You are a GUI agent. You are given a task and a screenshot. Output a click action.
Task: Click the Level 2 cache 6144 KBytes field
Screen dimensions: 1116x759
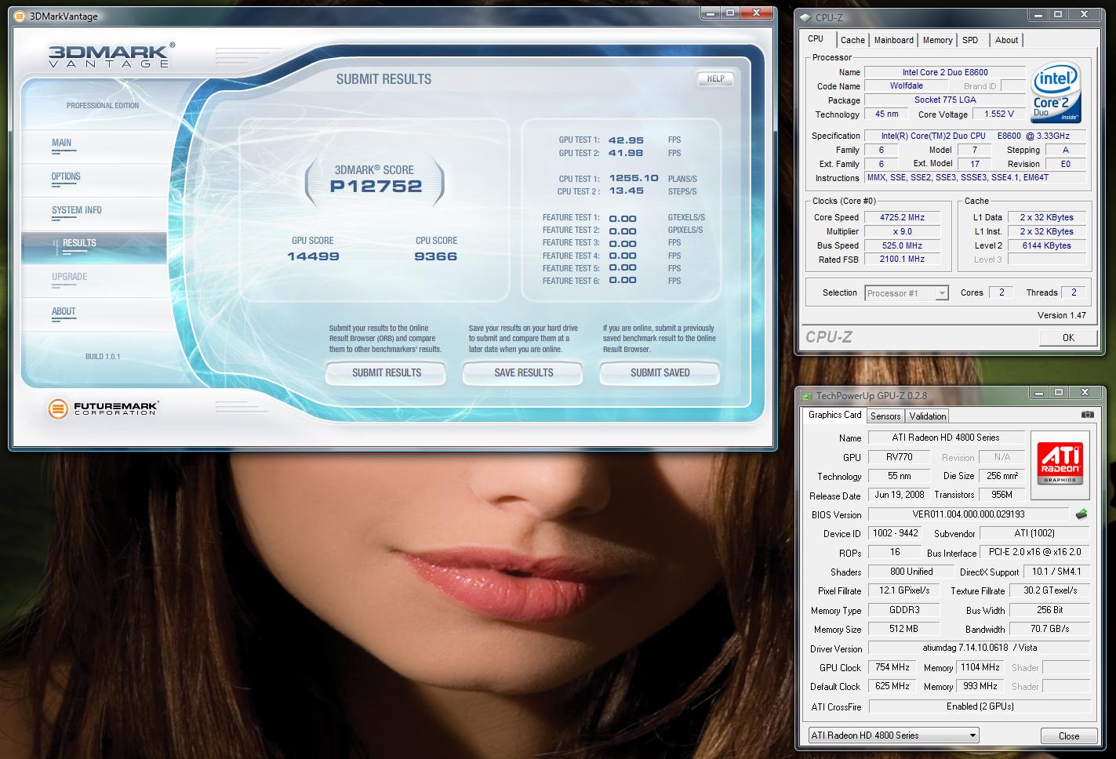click(x=1047, y=245)
